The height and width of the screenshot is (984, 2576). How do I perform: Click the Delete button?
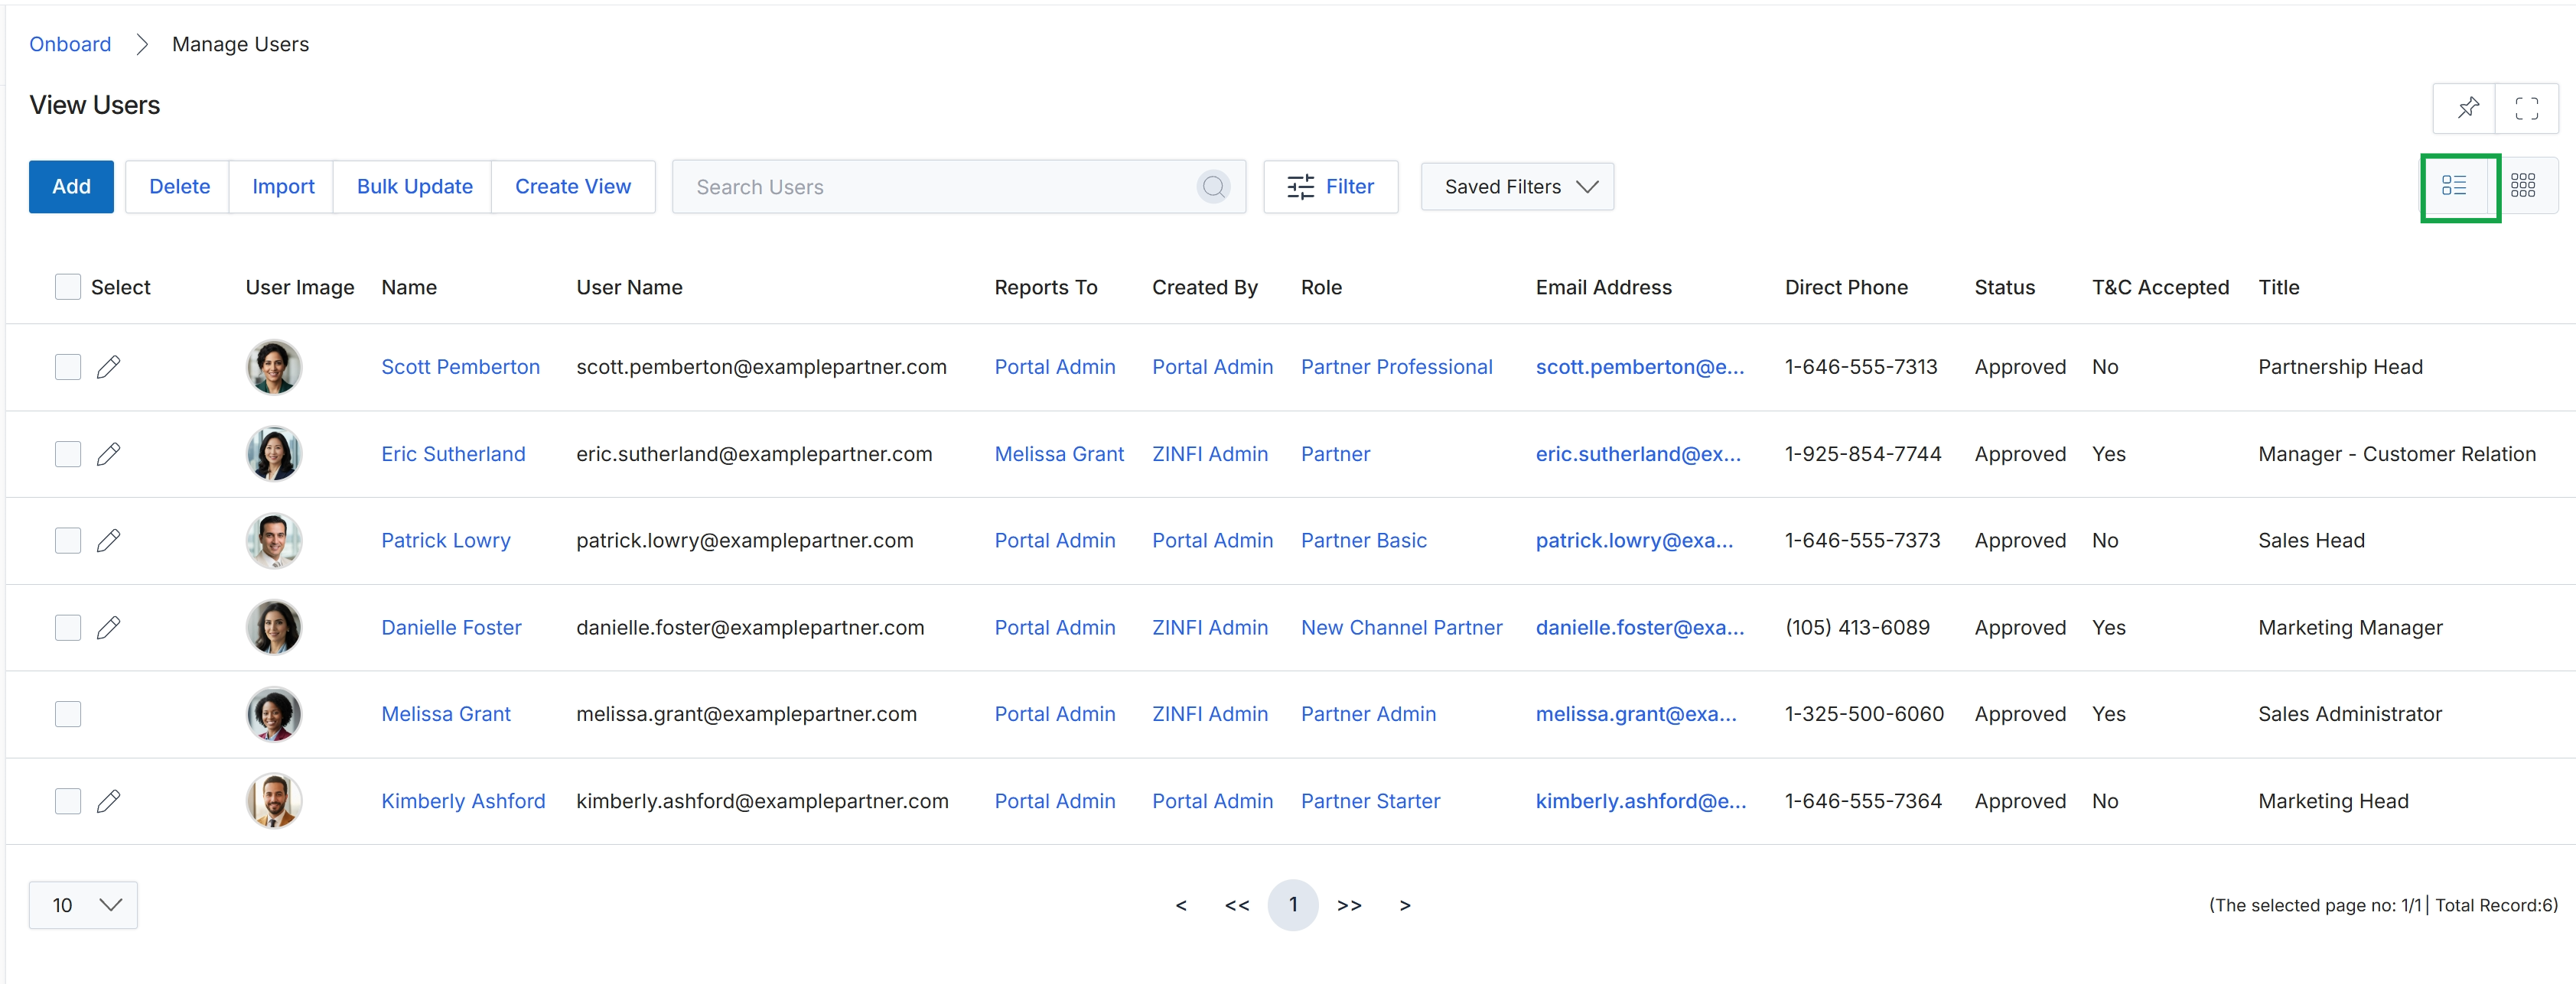click(179, 187)
